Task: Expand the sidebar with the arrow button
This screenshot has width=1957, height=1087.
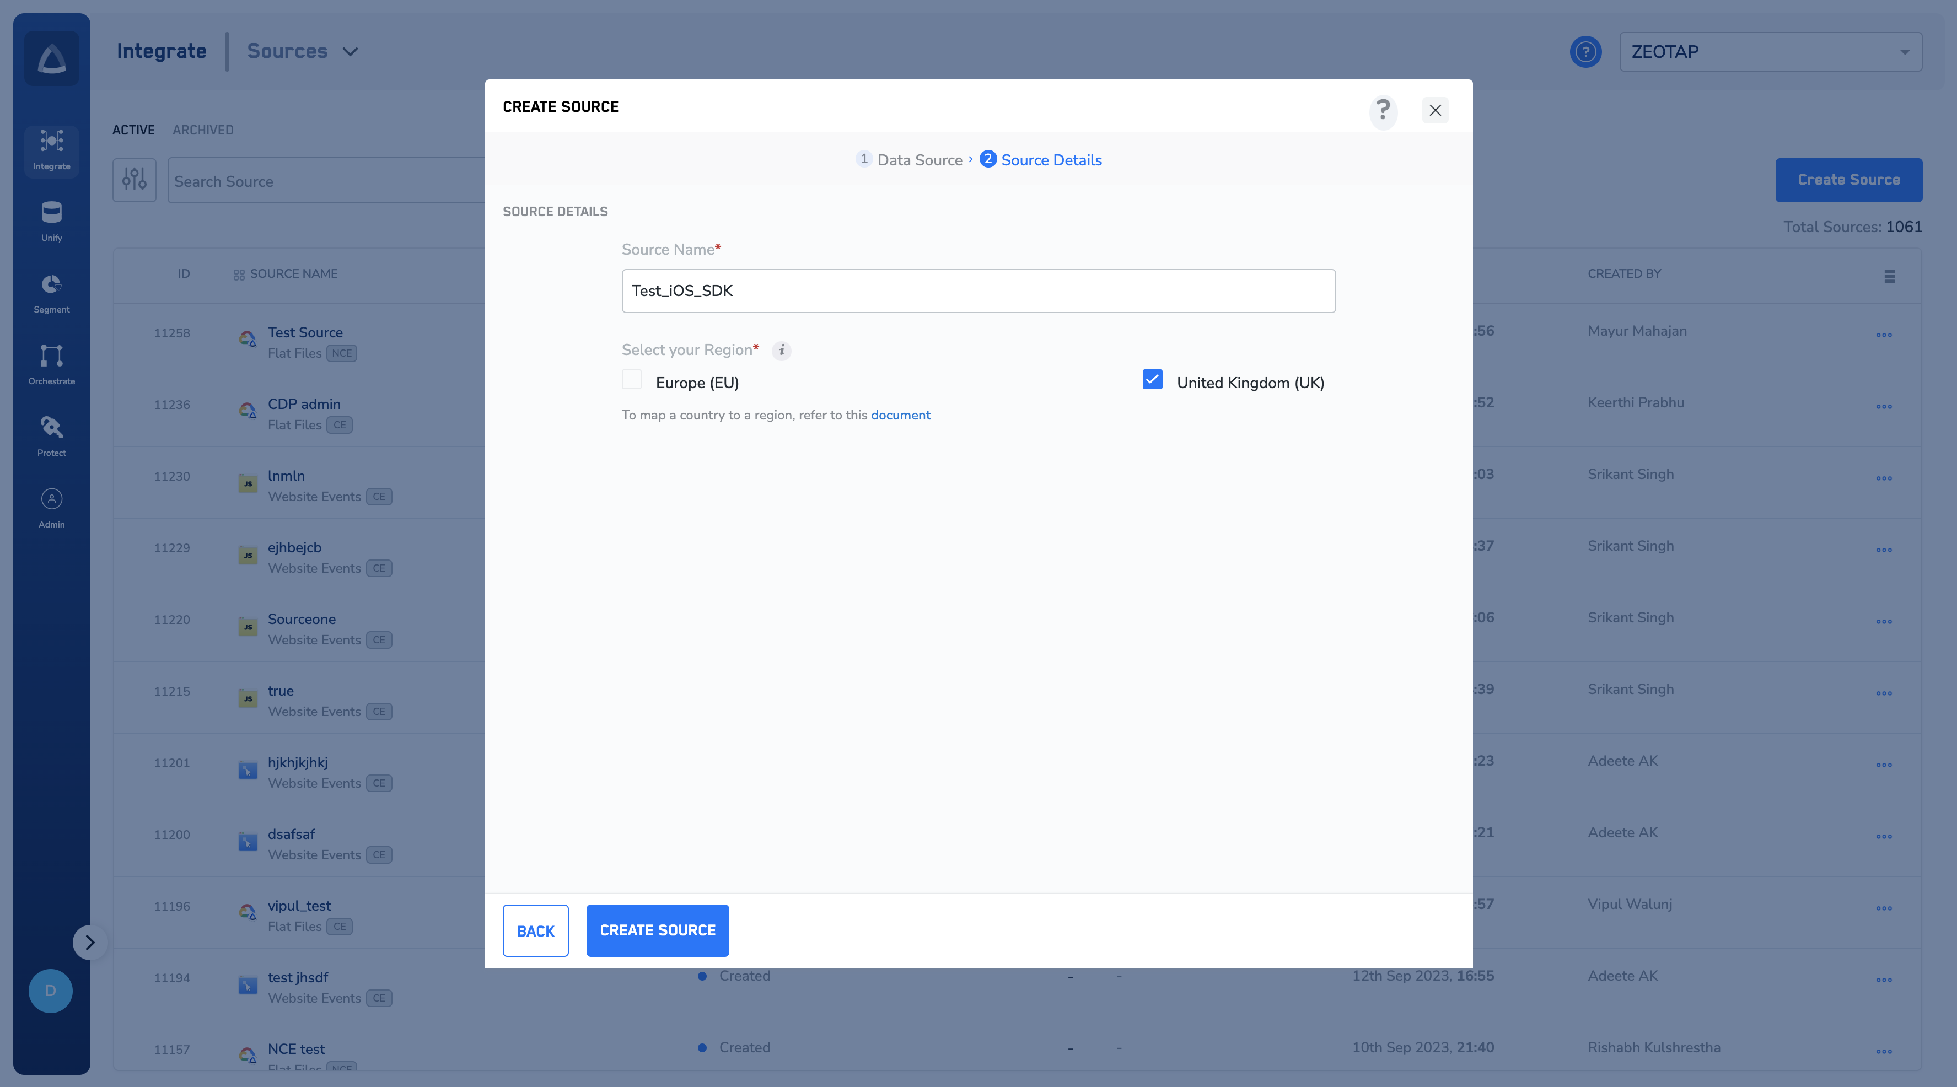Action: pos(90,942)
